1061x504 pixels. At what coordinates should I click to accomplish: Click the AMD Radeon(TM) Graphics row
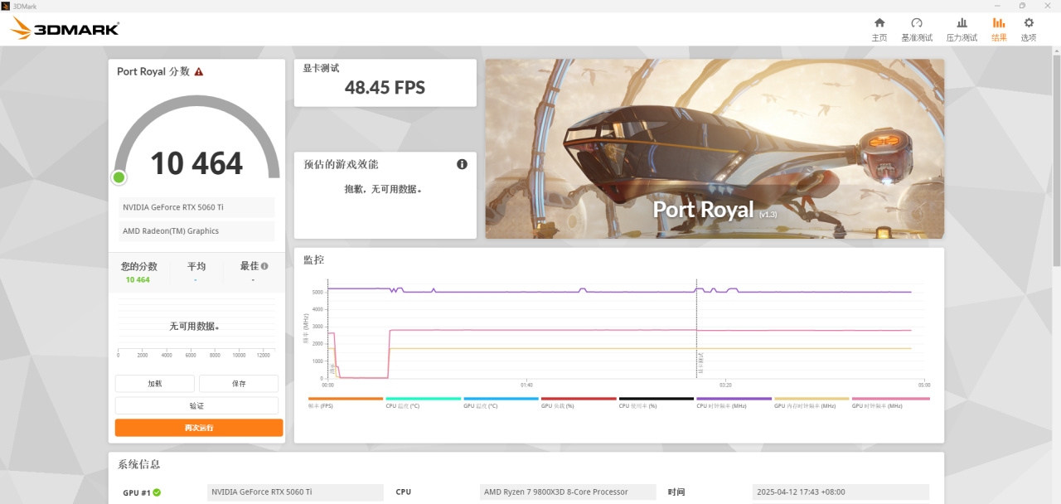tap(196, 231)
